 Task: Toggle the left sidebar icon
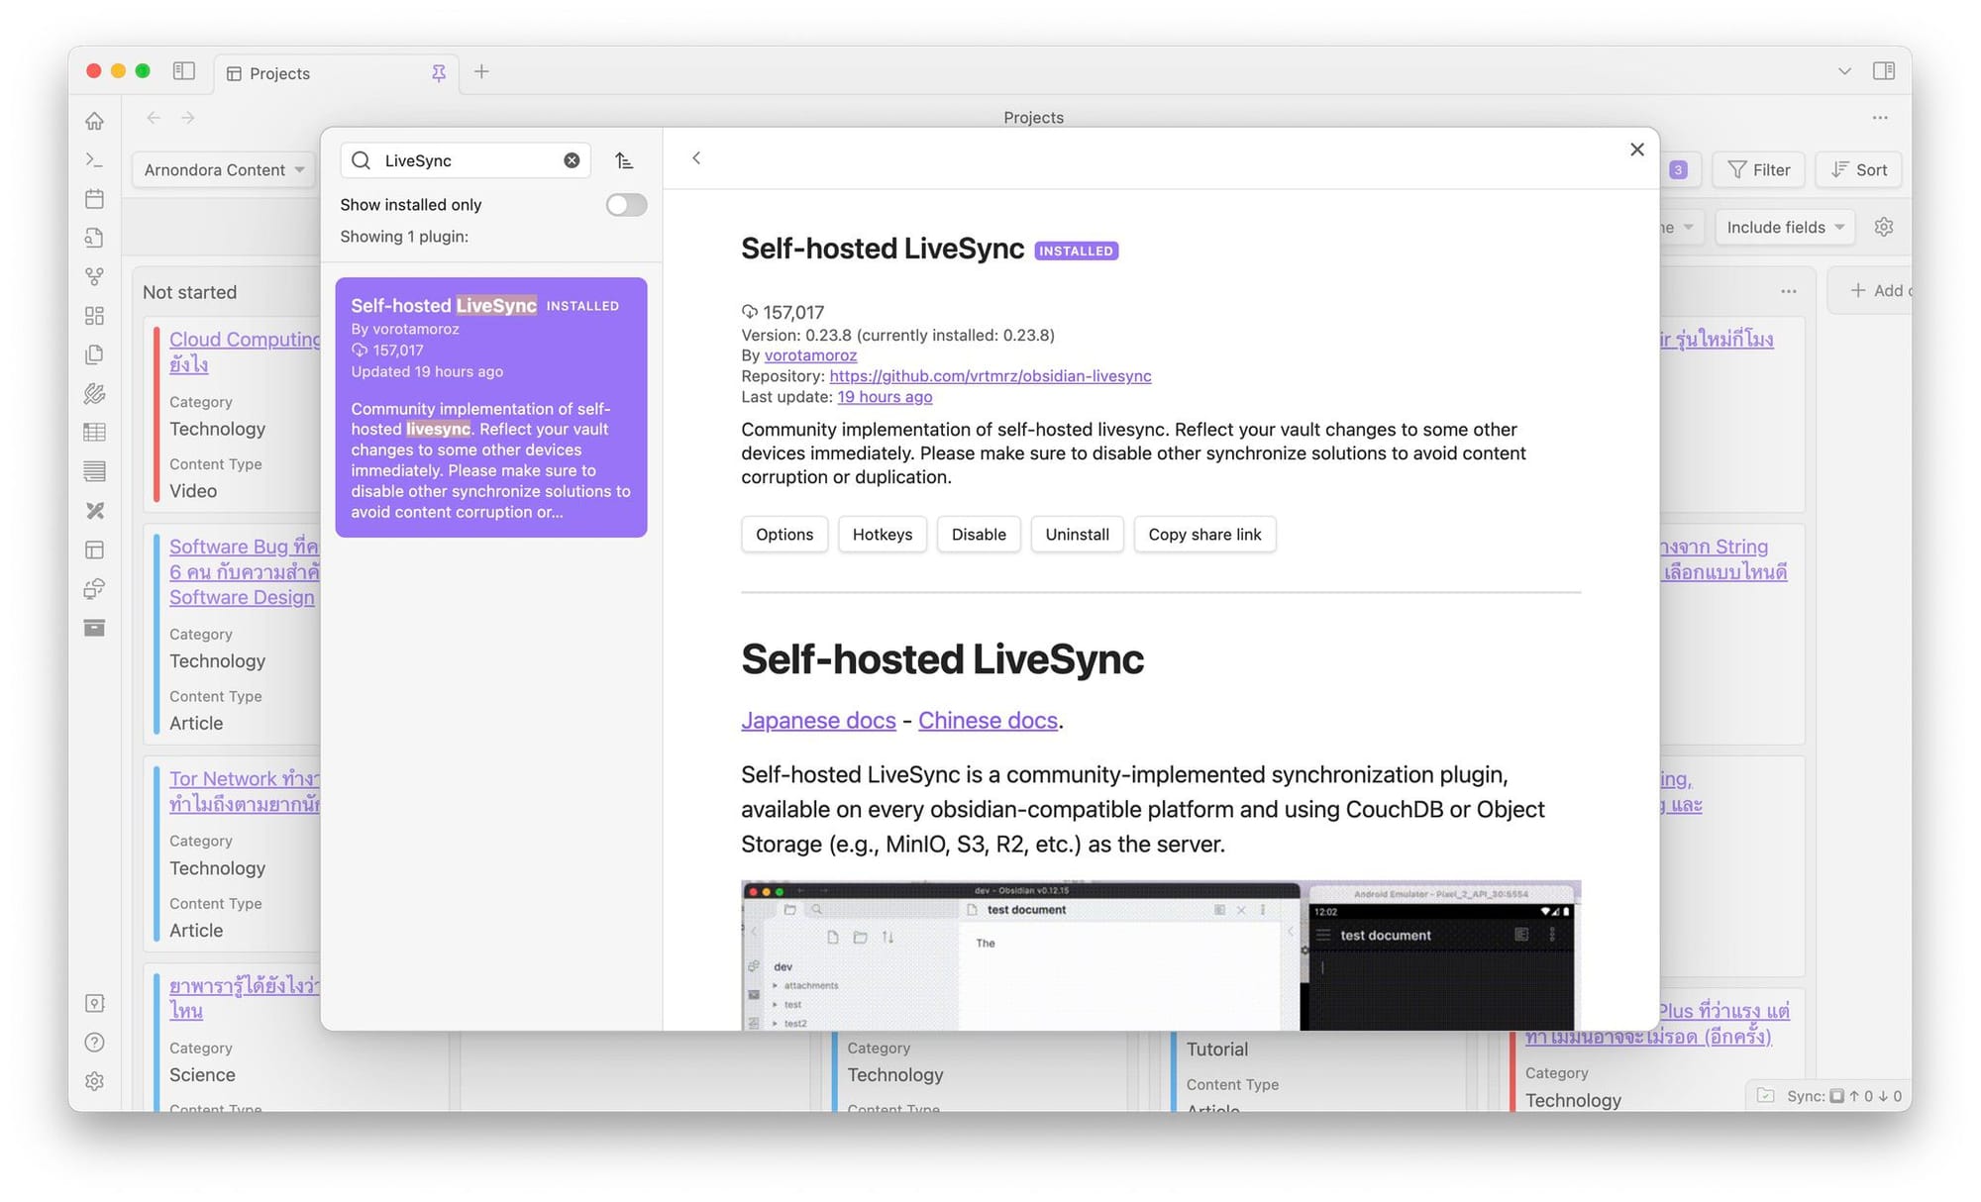coord(183,71)
